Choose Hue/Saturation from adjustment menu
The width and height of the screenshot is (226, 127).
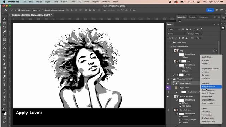coord(211,87)
